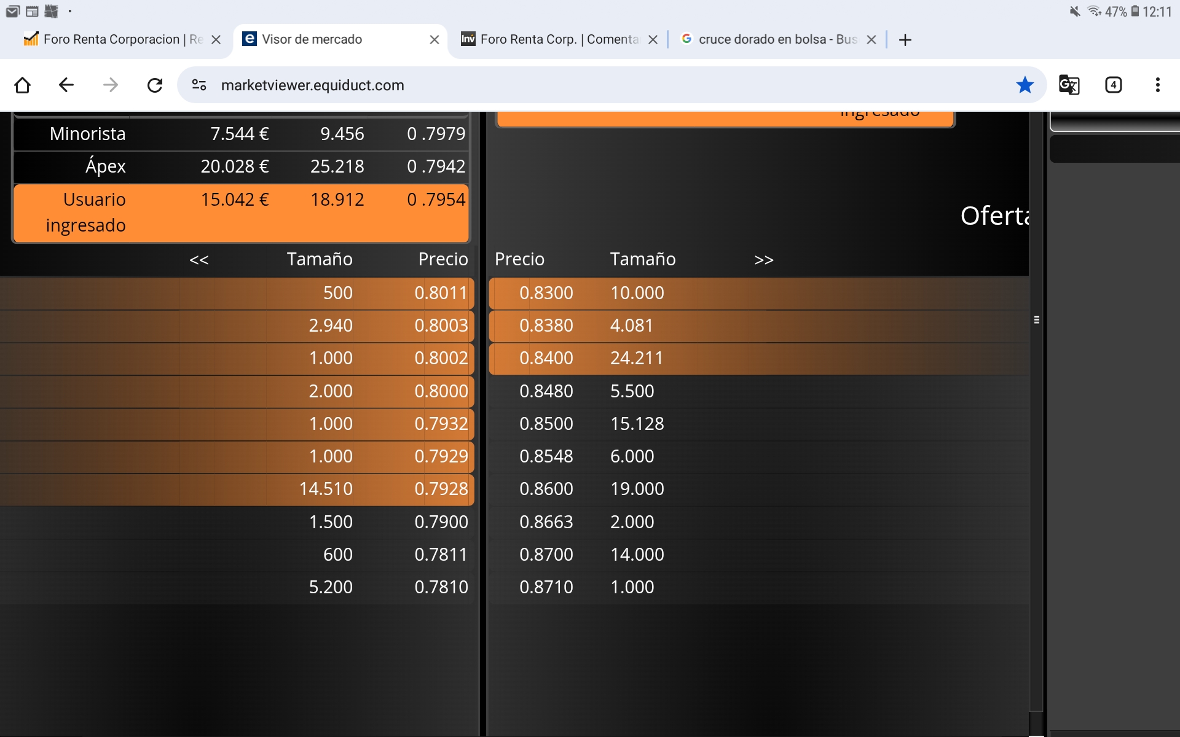Image resolution: width=1180 pixels, height=737 pixels.
Task: Select the Ápex summary row
Action: coord(241,166)
